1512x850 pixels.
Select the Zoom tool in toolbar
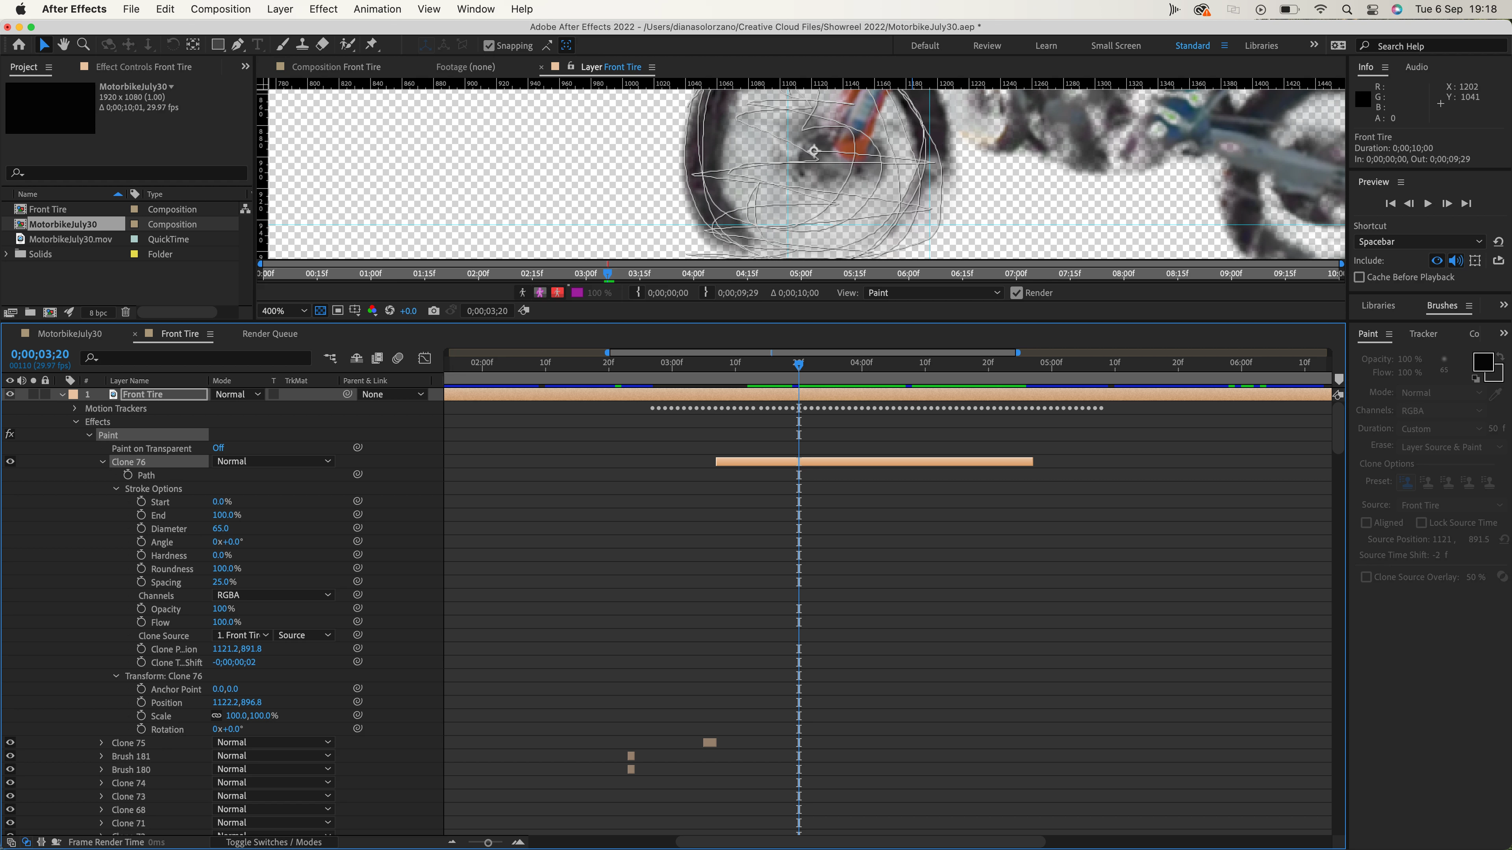(x=83, y=44)
